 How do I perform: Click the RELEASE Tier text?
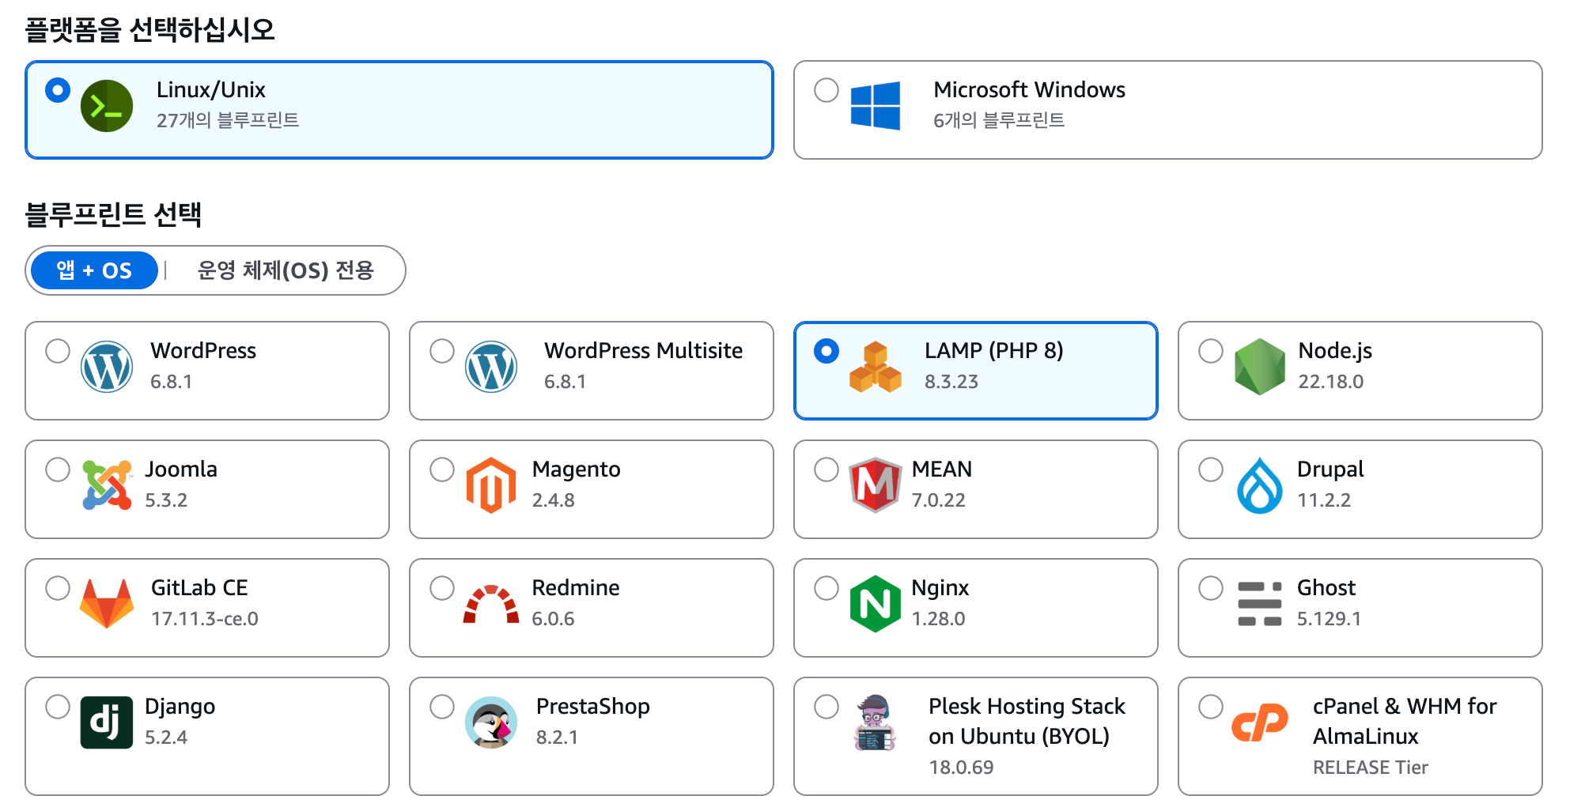tap(1371, 768)
